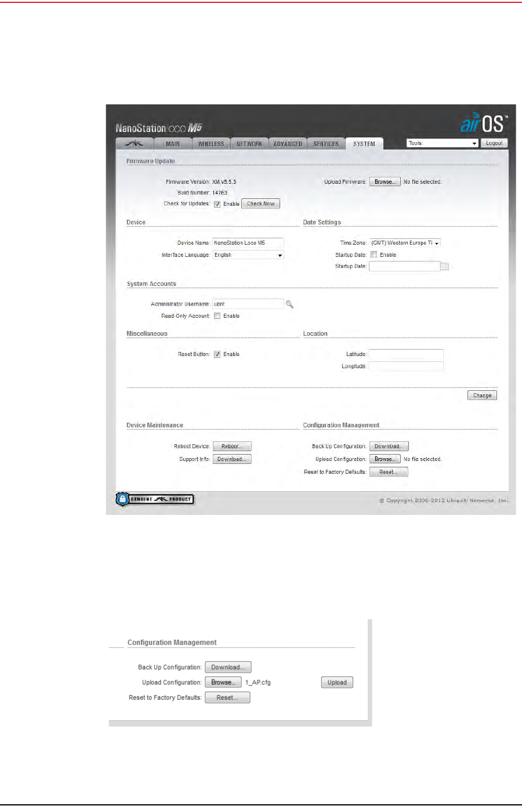Click Download in lower Configuration Management panel

point(228,667)
